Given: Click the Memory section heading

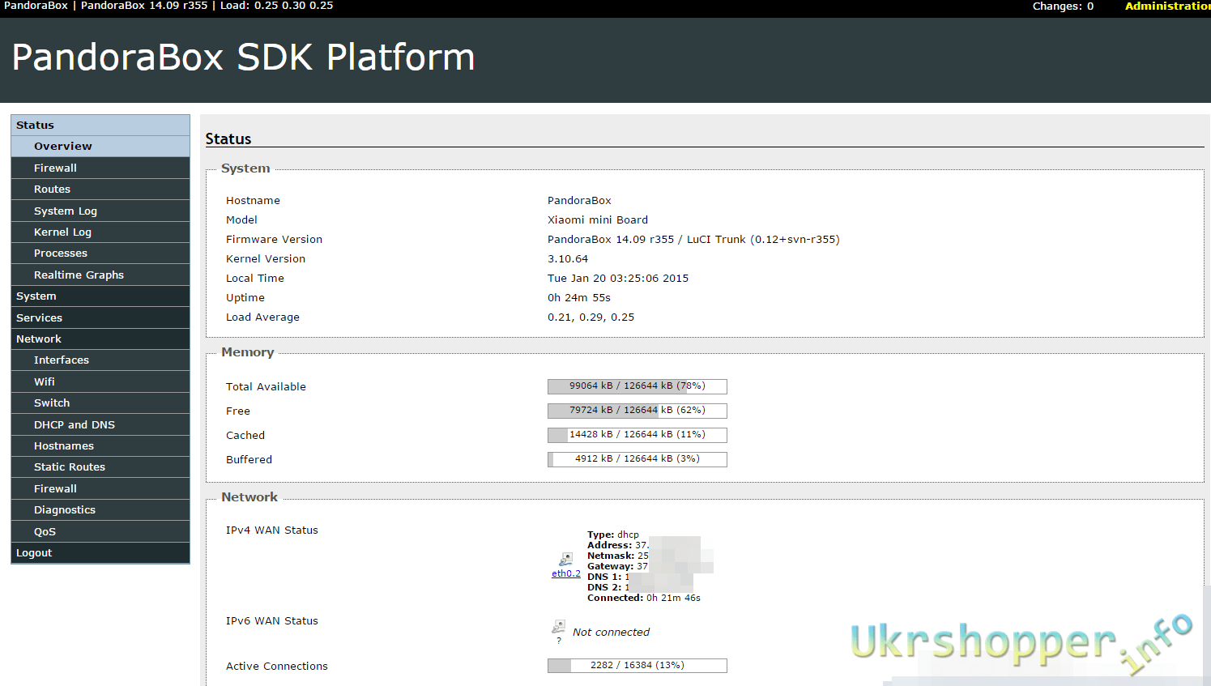Looking at the screenshot, I should (248, 352).
